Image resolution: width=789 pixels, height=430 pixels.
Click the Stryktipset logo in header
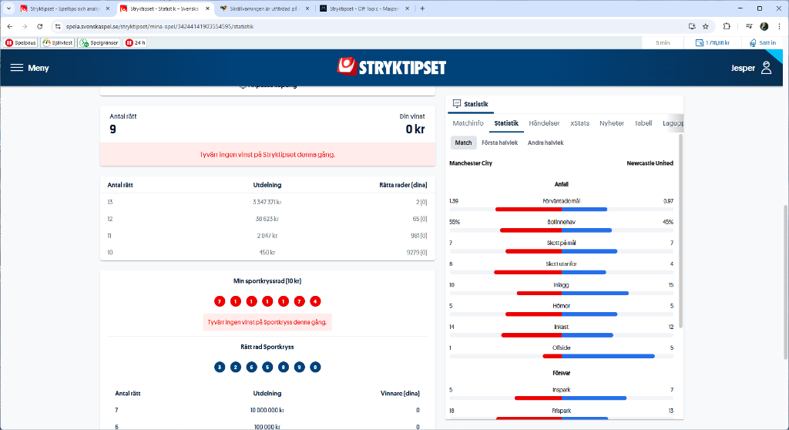click(x=392, y=67)
